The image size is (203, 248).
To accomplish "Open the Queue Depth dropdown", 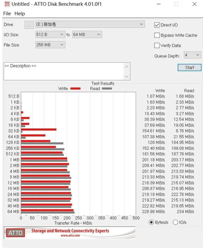I will [197, 55].
